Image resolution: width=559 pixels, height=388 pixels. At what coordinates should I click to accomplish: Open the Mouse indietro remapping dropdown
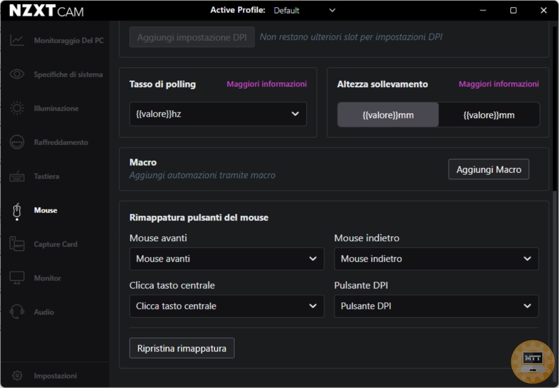(x=436, y=259)
